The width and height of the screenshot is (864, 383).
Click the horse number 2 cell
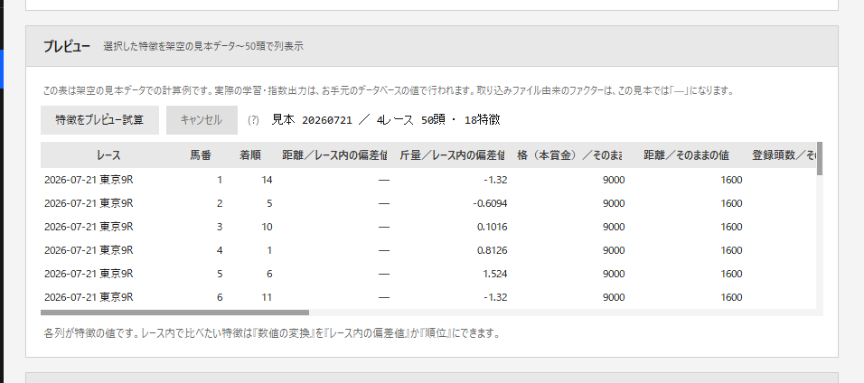[x=220, y=203]
